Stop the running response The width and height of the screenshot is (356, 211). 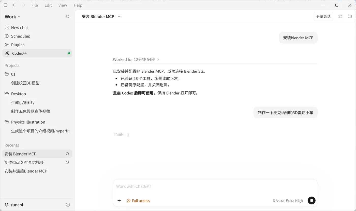tap(311, 201)
